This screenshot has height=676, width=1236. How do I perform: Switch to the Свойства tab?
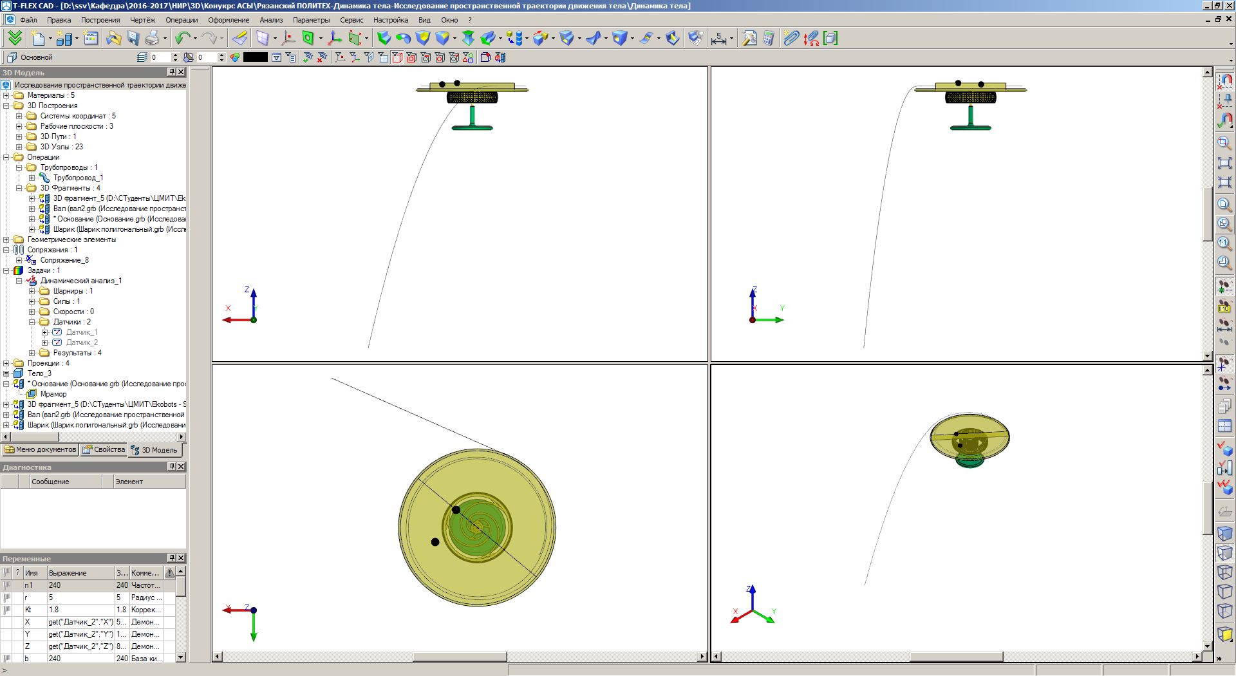pyautogui.click(x=104, y=449)
